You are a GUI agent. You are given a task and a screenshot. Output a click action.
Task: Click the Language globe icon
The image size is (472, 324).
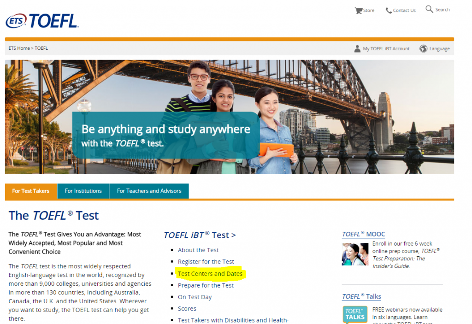[423, 48]
